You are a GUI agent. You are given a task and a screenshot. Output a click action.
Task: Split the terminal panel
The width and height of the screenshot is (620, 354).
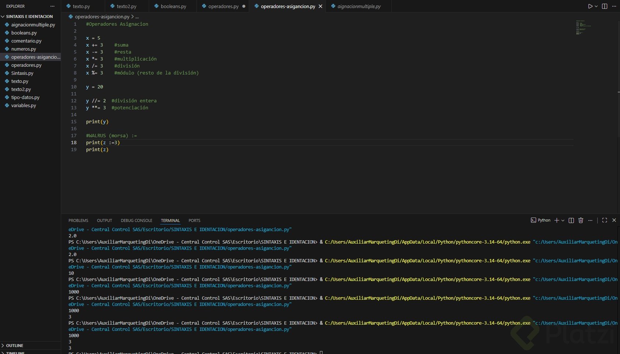pyautogui.click(x=571, y=220)
